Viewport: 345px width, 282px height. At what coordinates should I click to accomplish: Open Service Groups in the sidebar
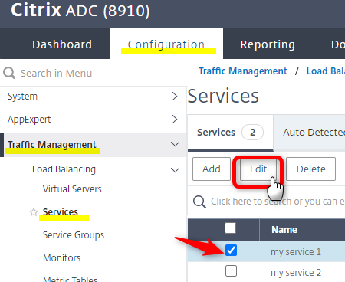(x=74, y=235)
